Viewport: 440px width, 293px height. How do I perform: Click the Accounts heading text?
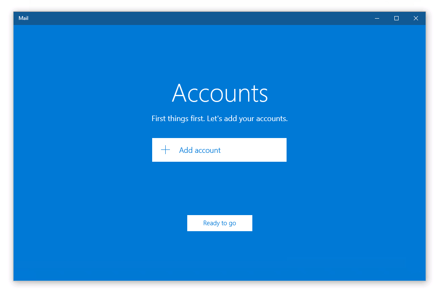pos(220,93)
